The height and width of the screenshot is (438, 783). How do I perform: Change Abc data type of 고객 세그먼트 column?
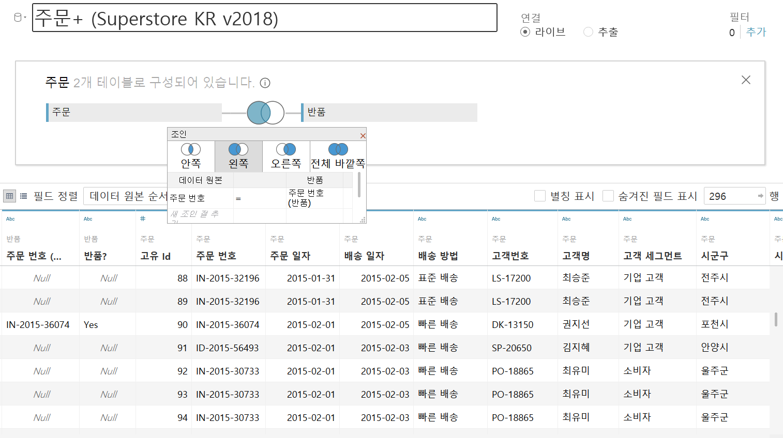[627, 218]
